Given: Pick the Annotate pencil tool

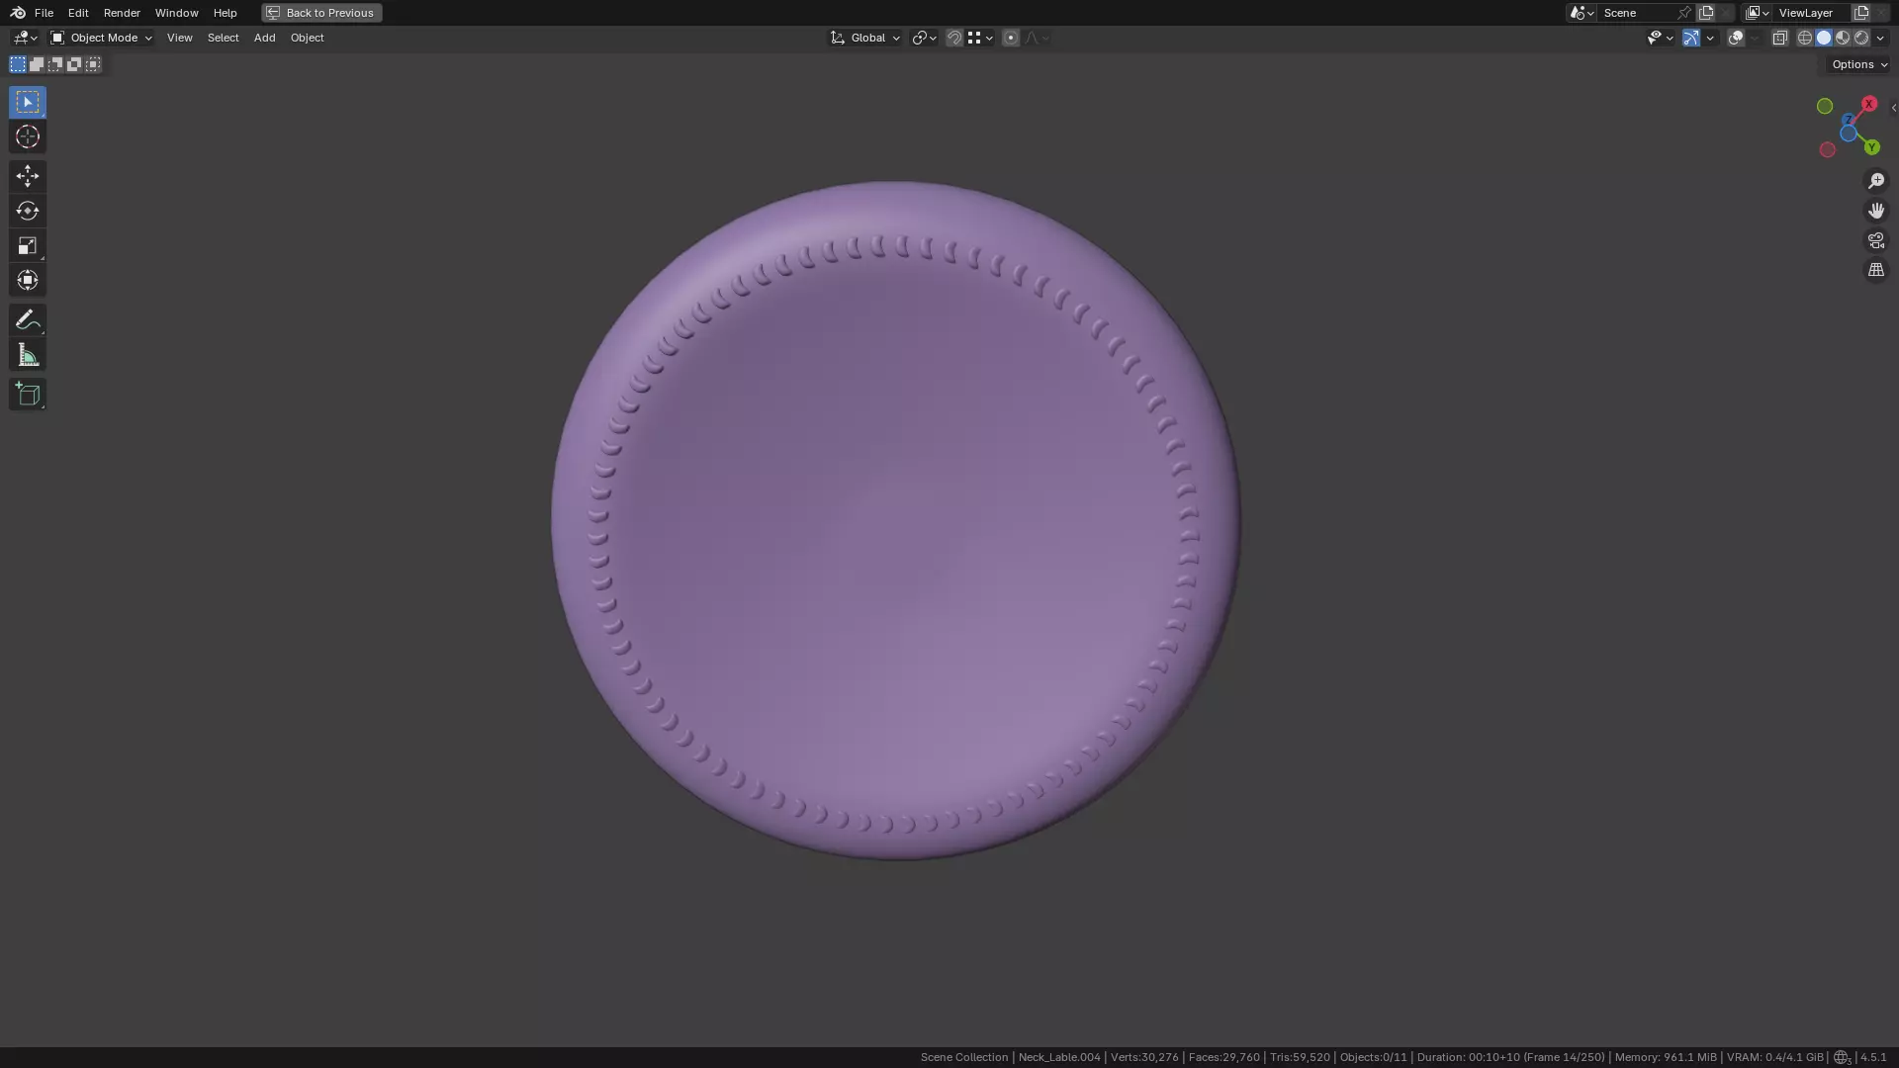Looking at the screenshot, I should pyautogui.click(x=27, y=319).
